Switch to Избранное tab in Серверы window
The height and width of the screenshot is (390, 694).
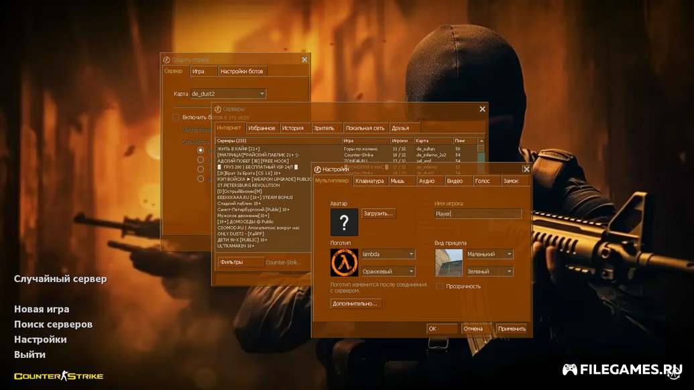pos(262,128)
